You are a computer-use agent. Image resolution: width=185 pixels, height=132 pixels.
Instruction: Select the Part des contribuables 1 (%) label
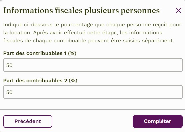pyautogui.click(x=40, y=53)
